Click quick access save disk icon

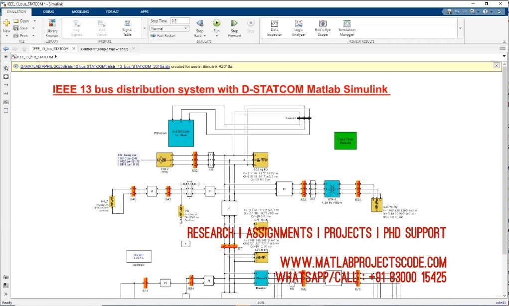pos(449,11)
